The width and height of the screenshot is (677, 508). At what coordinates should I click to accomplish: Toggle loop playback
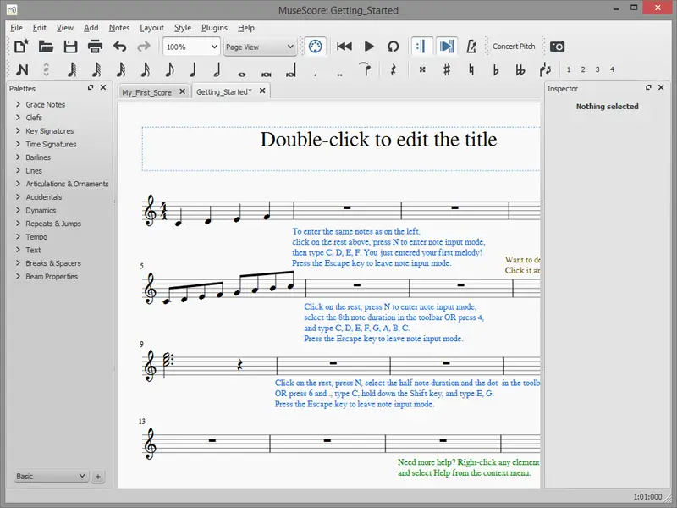[x=393, y=47]
